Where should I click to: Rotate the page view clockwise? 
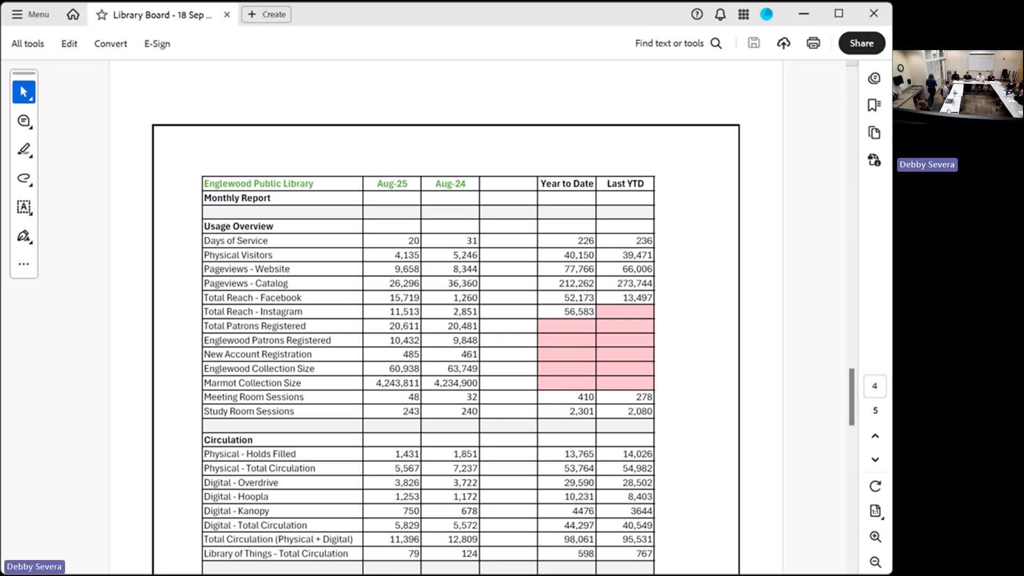(x=875, y=486)
